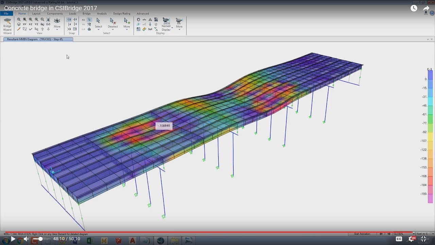Screen dimensions: 435x245
Task: Click the YouTube share arrow
Action: pyautogui.click(x=426, y=9)
